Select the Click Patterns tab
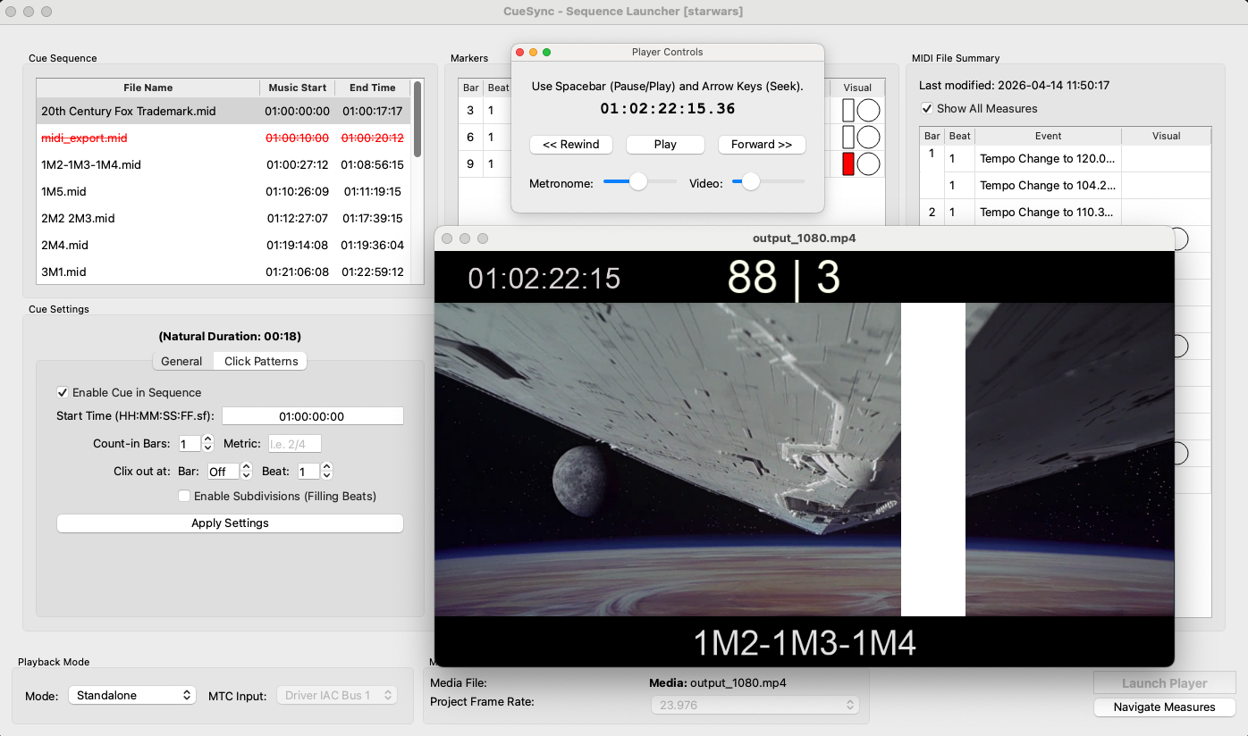Viewport: 1248px width, 736px height. (261, 361)
